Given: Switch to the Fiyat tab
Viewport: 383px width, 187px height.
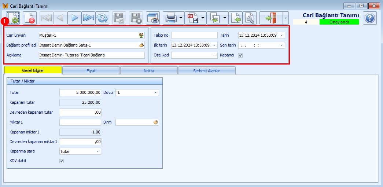Looking at the screenshot, I should [91, 71].
